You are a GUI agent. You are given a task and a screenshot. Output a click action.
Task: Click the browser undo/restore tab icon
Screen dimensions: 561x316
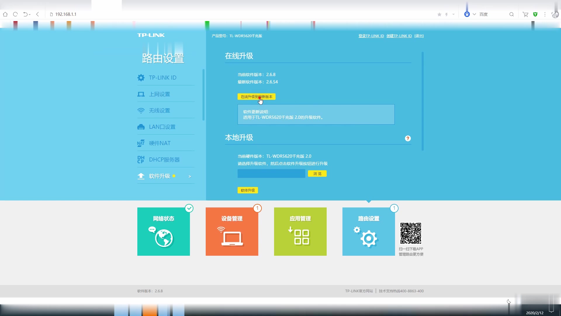(x=25, y=14)
